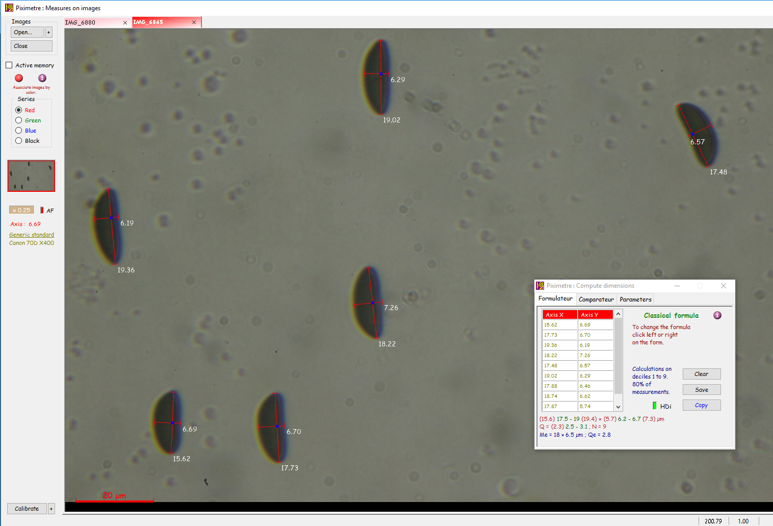
Task: Close the IMG_6865 tab with its X
Action: (x=194, y=22)
